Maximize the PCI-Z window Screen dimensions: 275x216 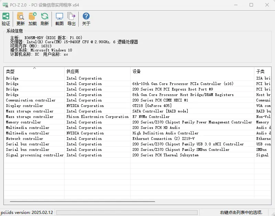coord(251,5)
